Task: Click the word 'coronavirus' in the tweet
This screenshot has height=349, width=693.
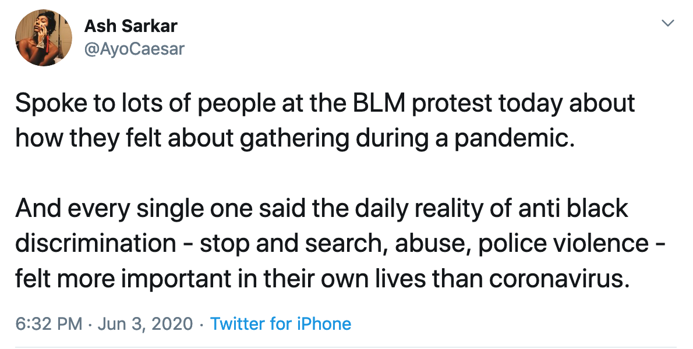Action: [559, 280]
